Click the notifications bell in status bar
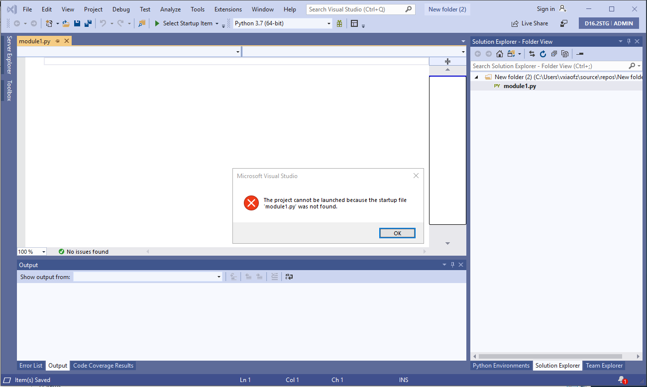This screenshot has width=647, height=387. point(622,380)
